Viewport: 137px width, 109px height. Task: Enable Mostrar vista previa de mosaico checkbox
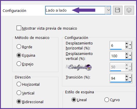click(19, 28)
